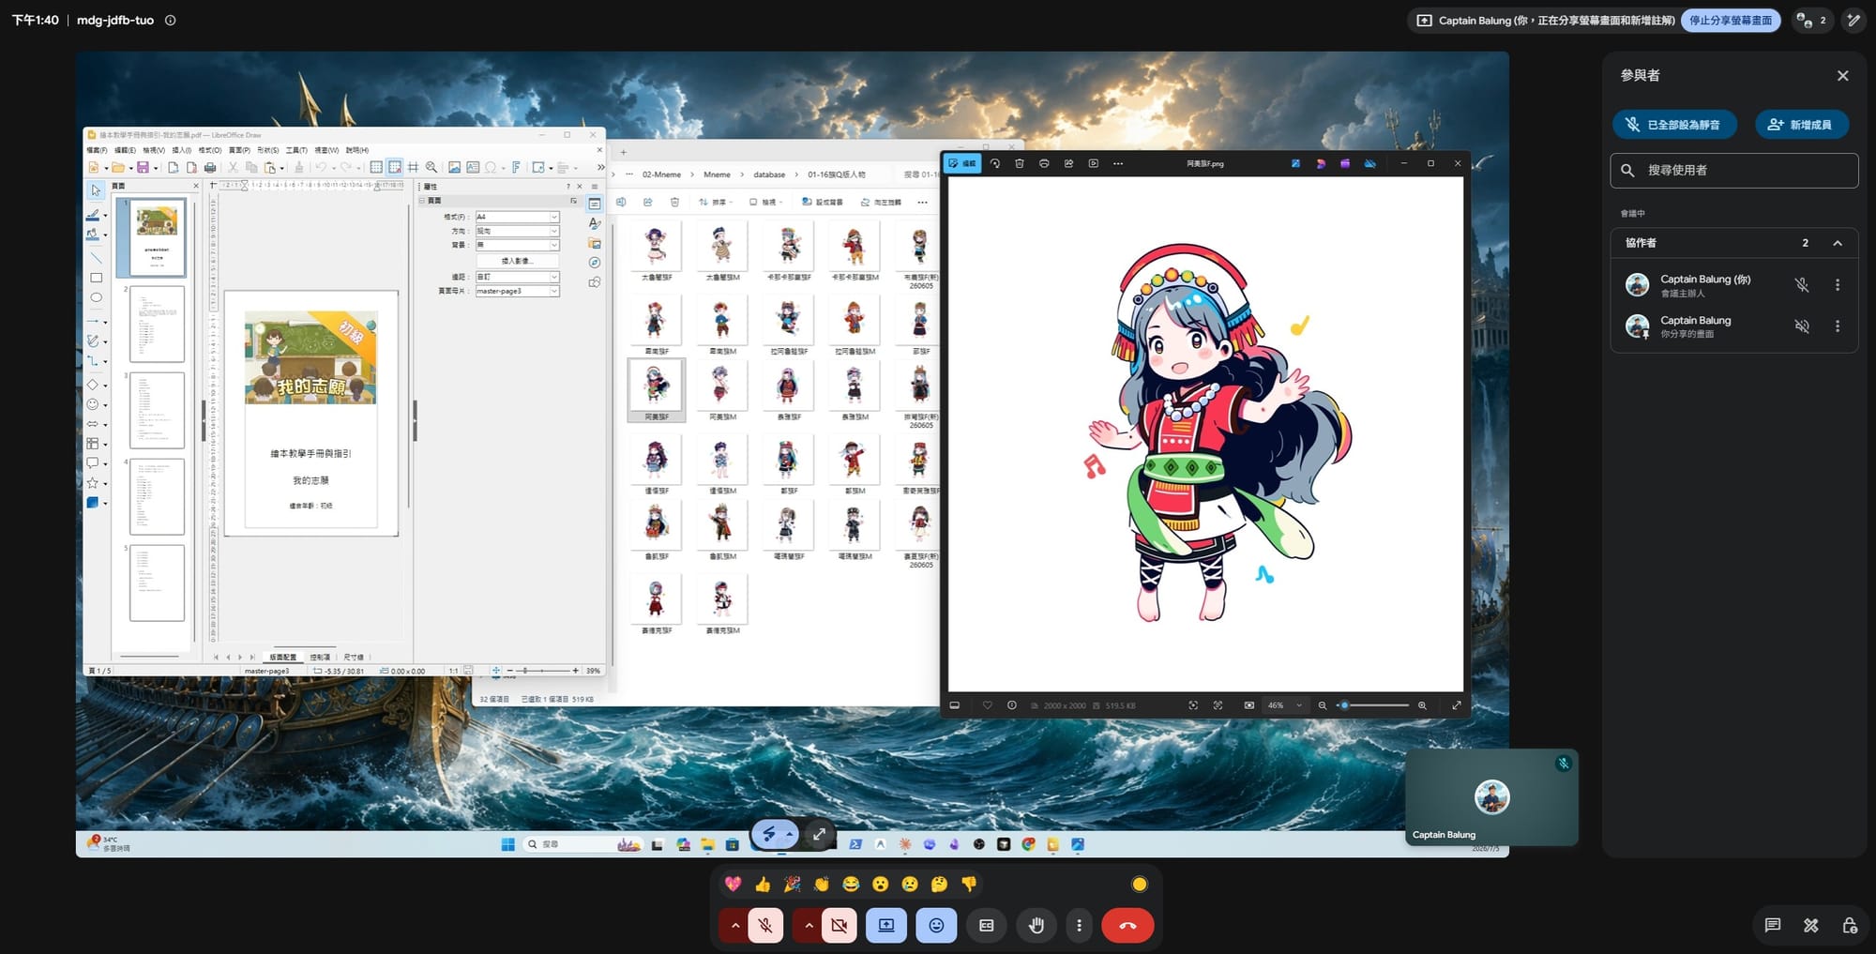Image resolution: width=1876 pixels, height=954 pixels.
Task: Click the 新增成員 add people button
Action: point(1801,125)
